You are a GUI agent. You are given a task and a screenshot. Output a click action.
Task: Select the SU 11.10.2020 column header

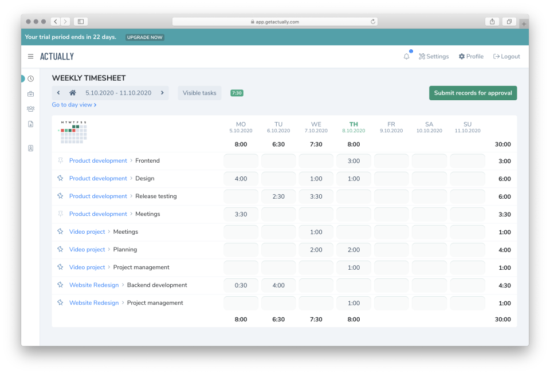(467, 127)
